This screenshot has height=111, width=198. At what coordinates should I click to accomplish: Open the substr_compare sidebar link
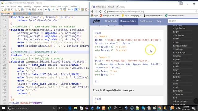(x=180, y=101)
